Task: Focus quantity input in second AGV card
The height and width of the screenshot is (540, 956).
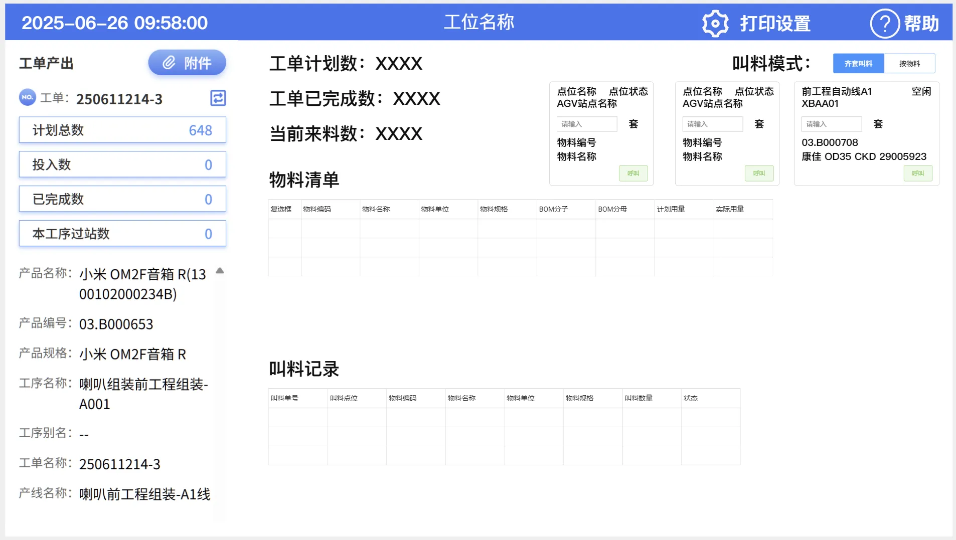Action: [x=712, y=124]
